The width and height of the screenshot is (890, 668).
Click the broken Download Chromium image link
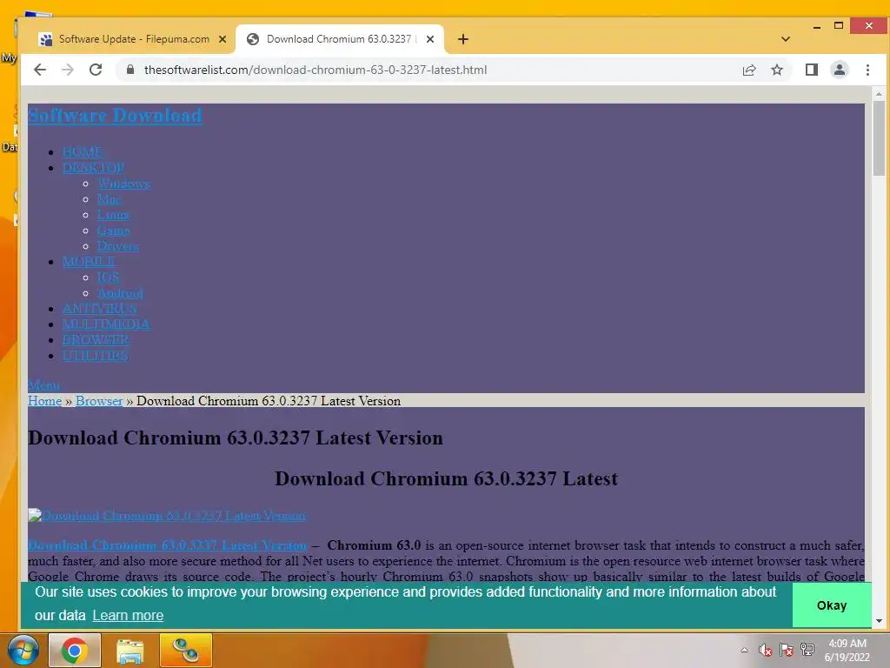tap(167, 516)
